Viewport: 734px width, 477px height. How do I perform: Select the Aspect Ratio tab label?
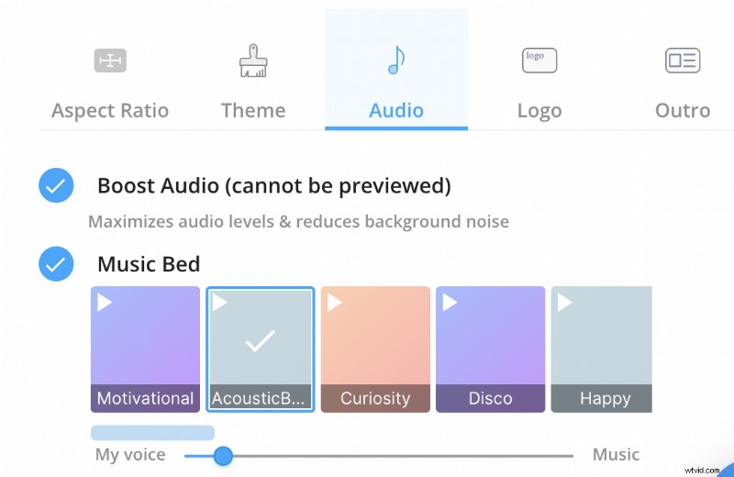pos(110,111)
